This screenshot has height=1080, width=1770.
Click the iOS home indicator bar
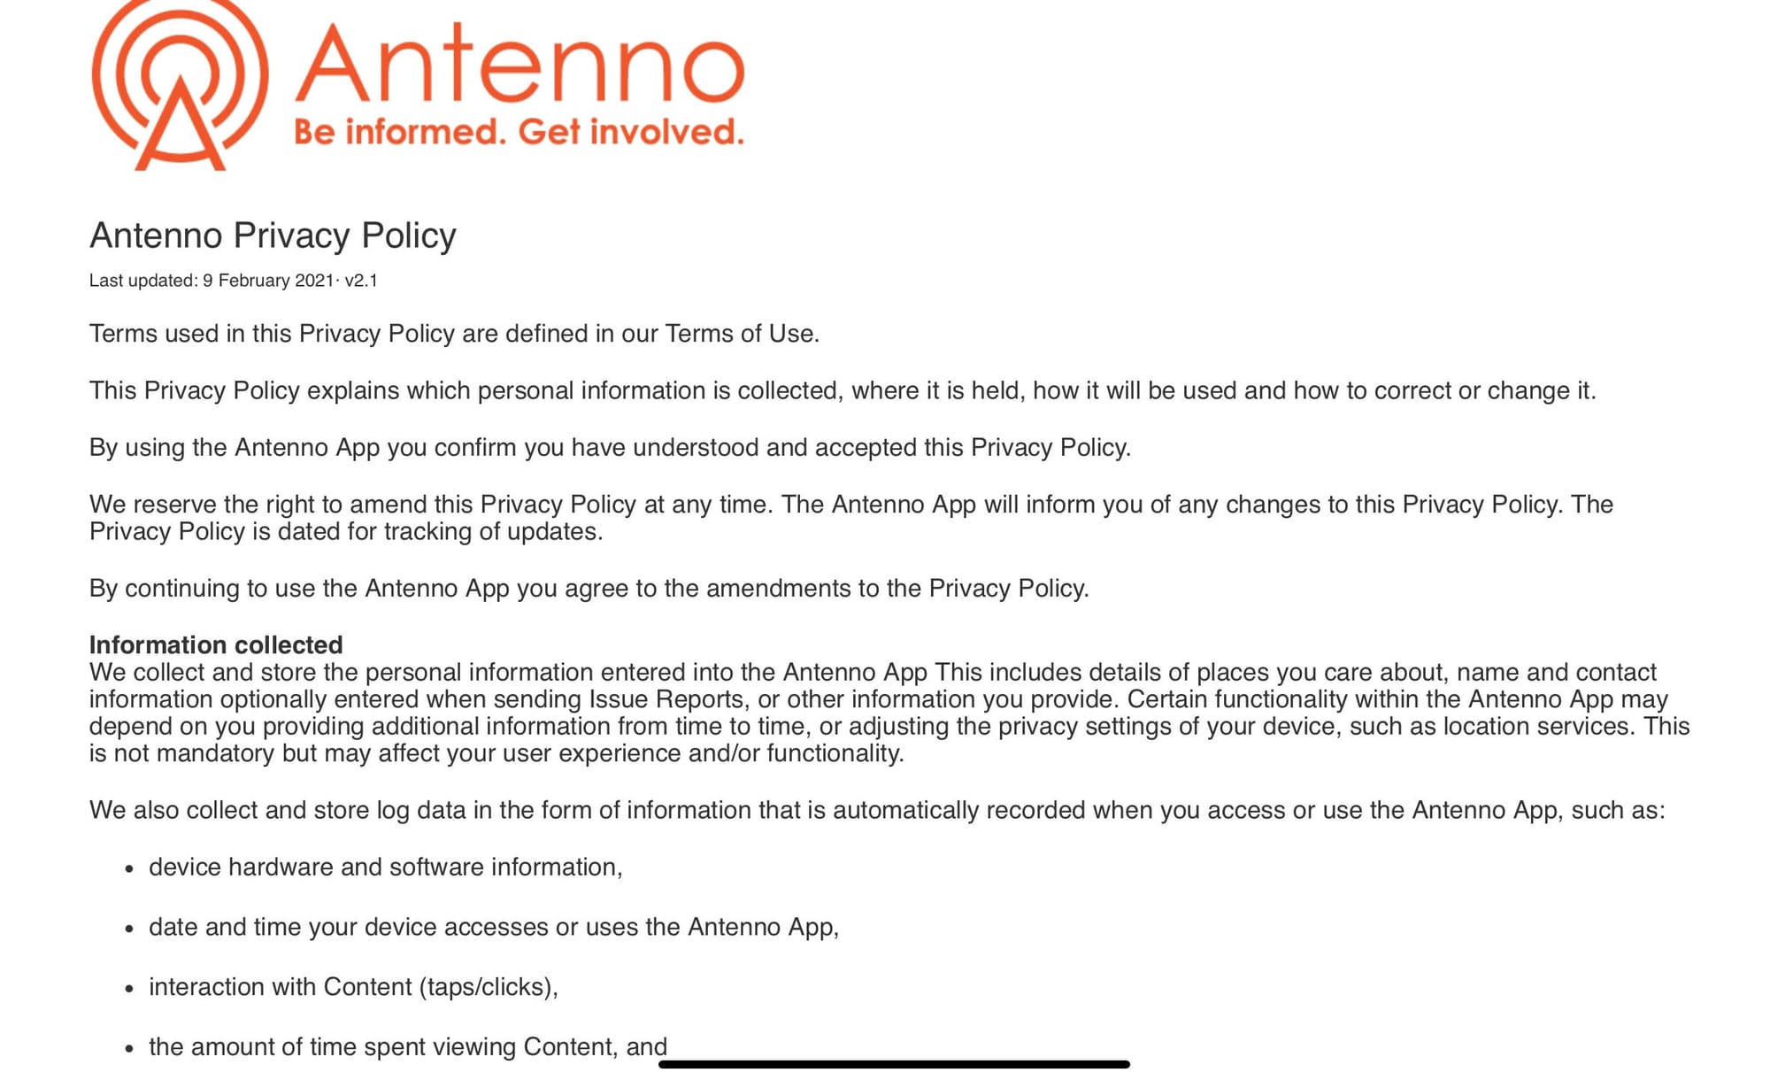pos(894,1064)
